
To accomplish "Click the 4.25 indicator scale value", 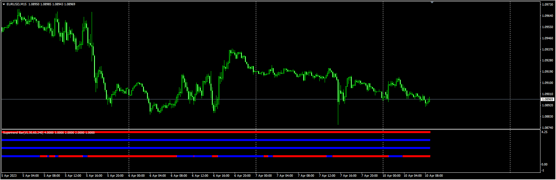I will coord(544,132).
